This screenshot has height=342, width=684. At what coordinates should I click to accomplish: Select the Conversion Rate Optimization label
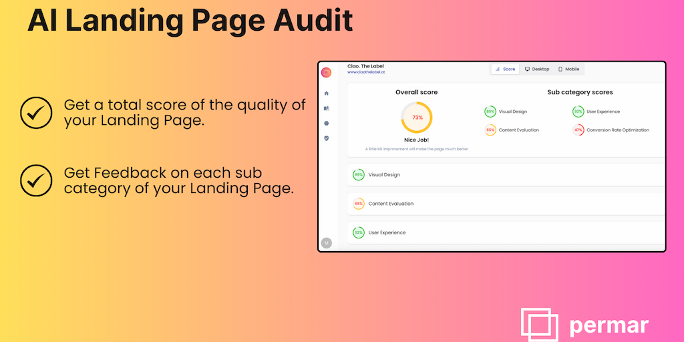tap(618, 130)
